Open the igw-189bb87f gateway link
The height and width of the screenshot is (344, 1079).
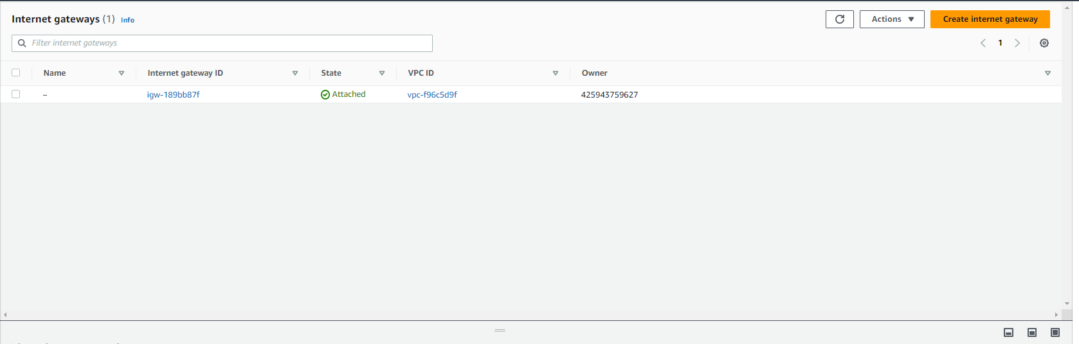(173, 94)
